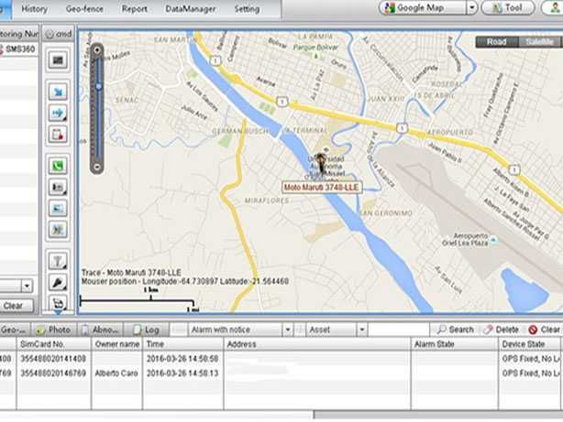Click time cell 2016-03-26 14:58:13
Image resolution: width=563 pixels, height=422 pixels.
pos(183,373)
